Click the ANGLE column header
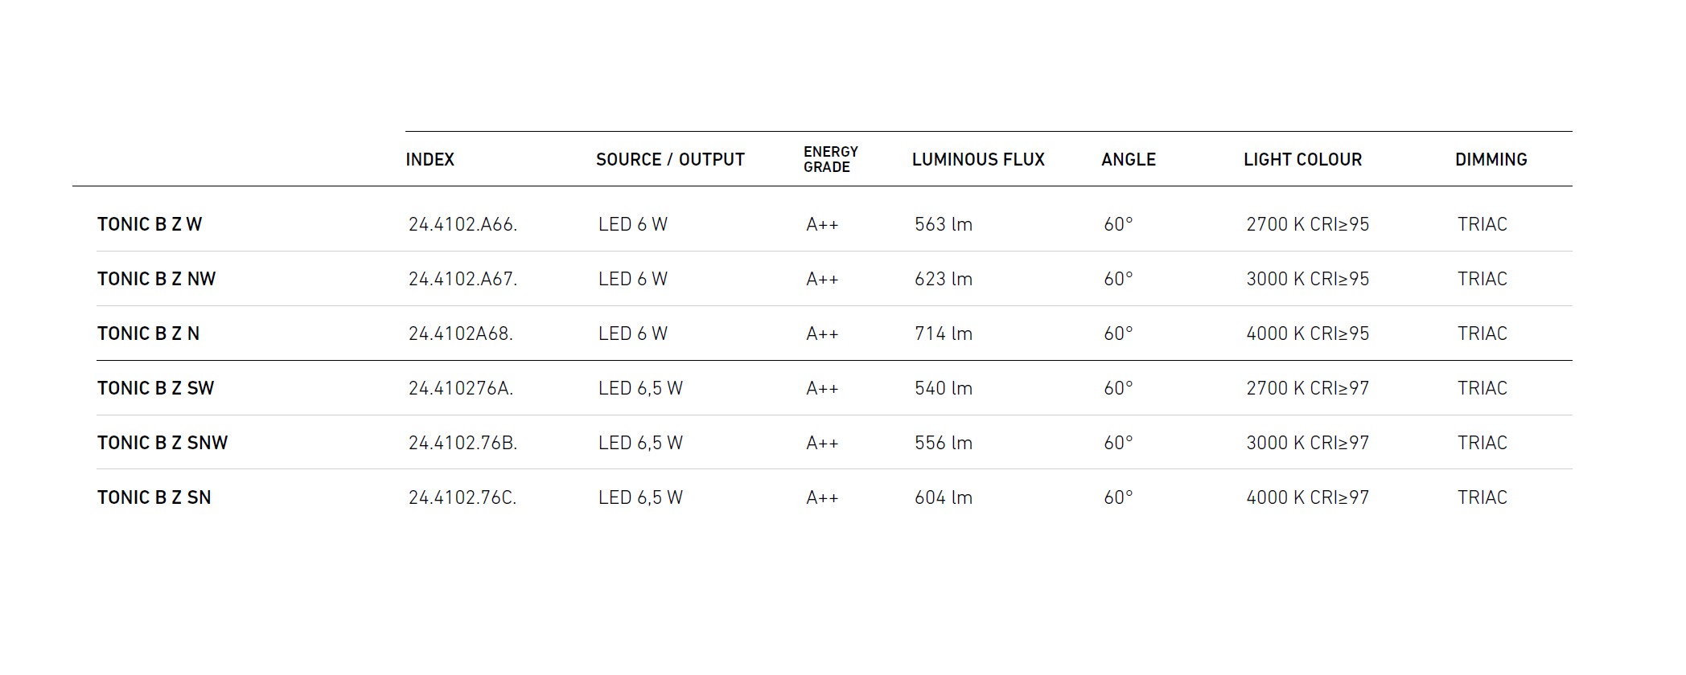Viewport: 1686px width, 675px height. [1128, 160]
